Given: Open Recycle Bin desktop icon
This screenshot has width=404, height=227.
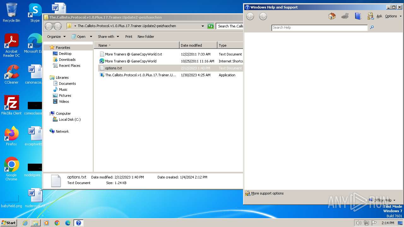Looking at the screenshot, I should 11,13.
